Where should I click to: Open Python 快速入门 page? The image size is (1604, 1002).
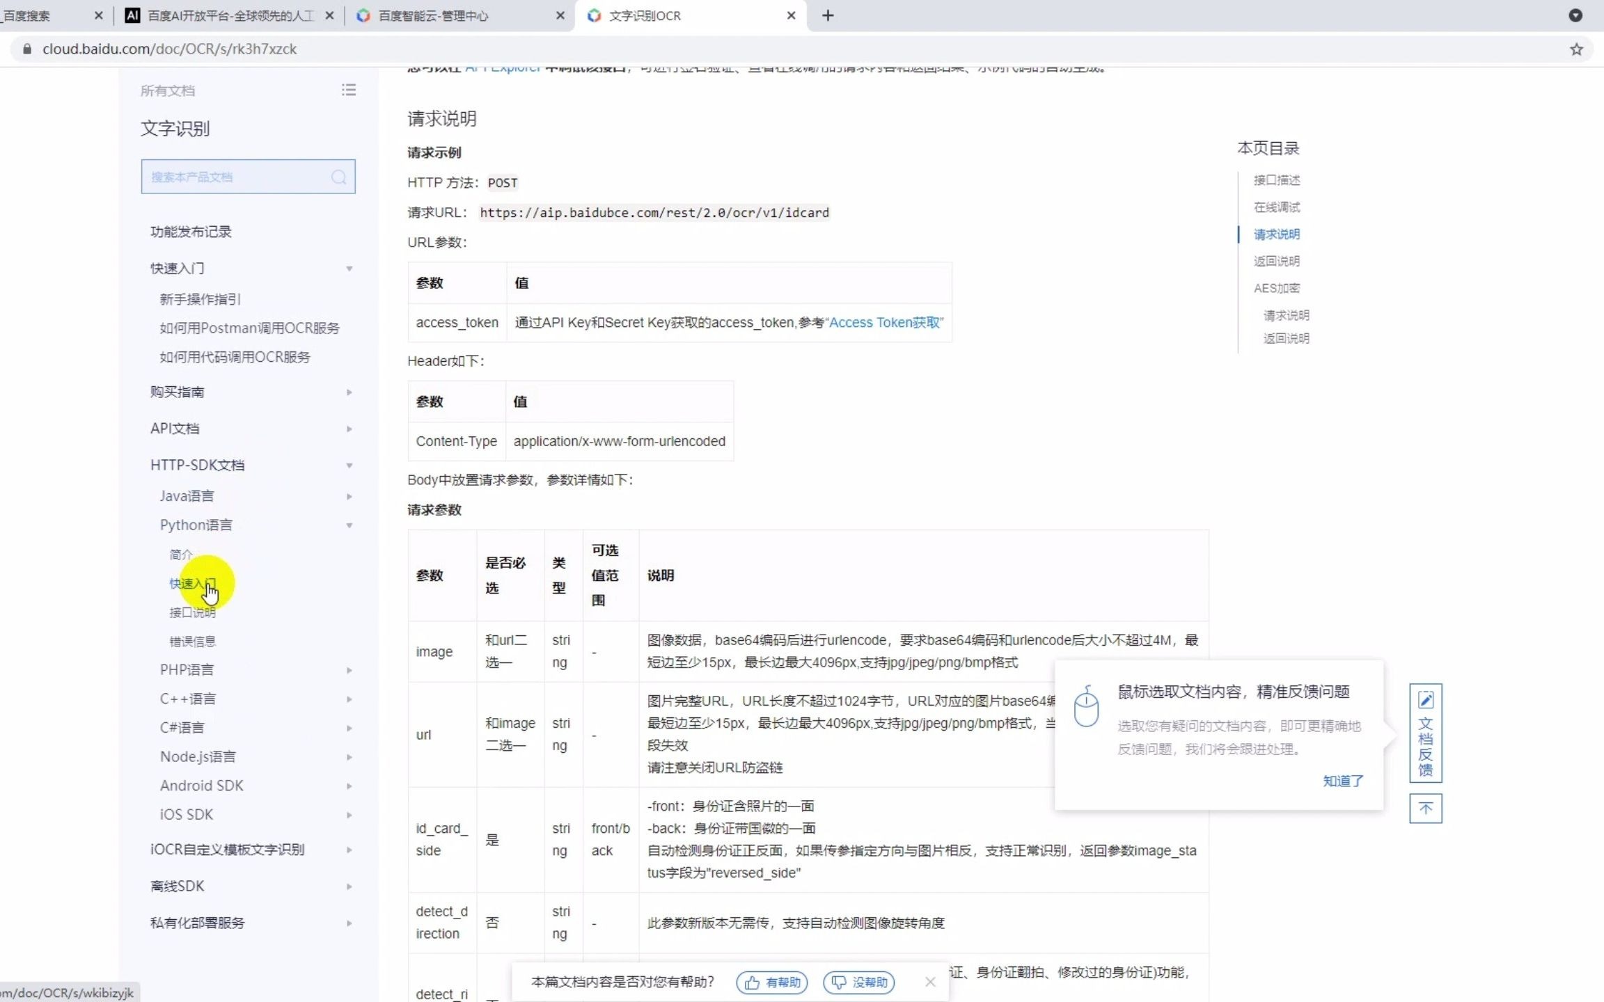(192, 583)
